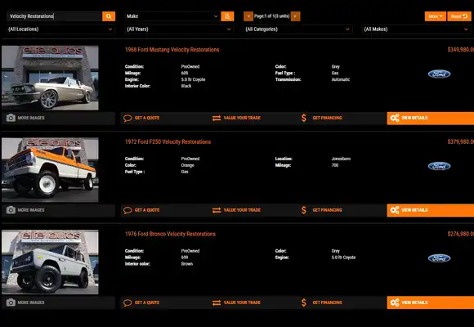This screenshot has height=327, width=474.
Task: Go to previous results page arrow
Action: tap(248, 16)
